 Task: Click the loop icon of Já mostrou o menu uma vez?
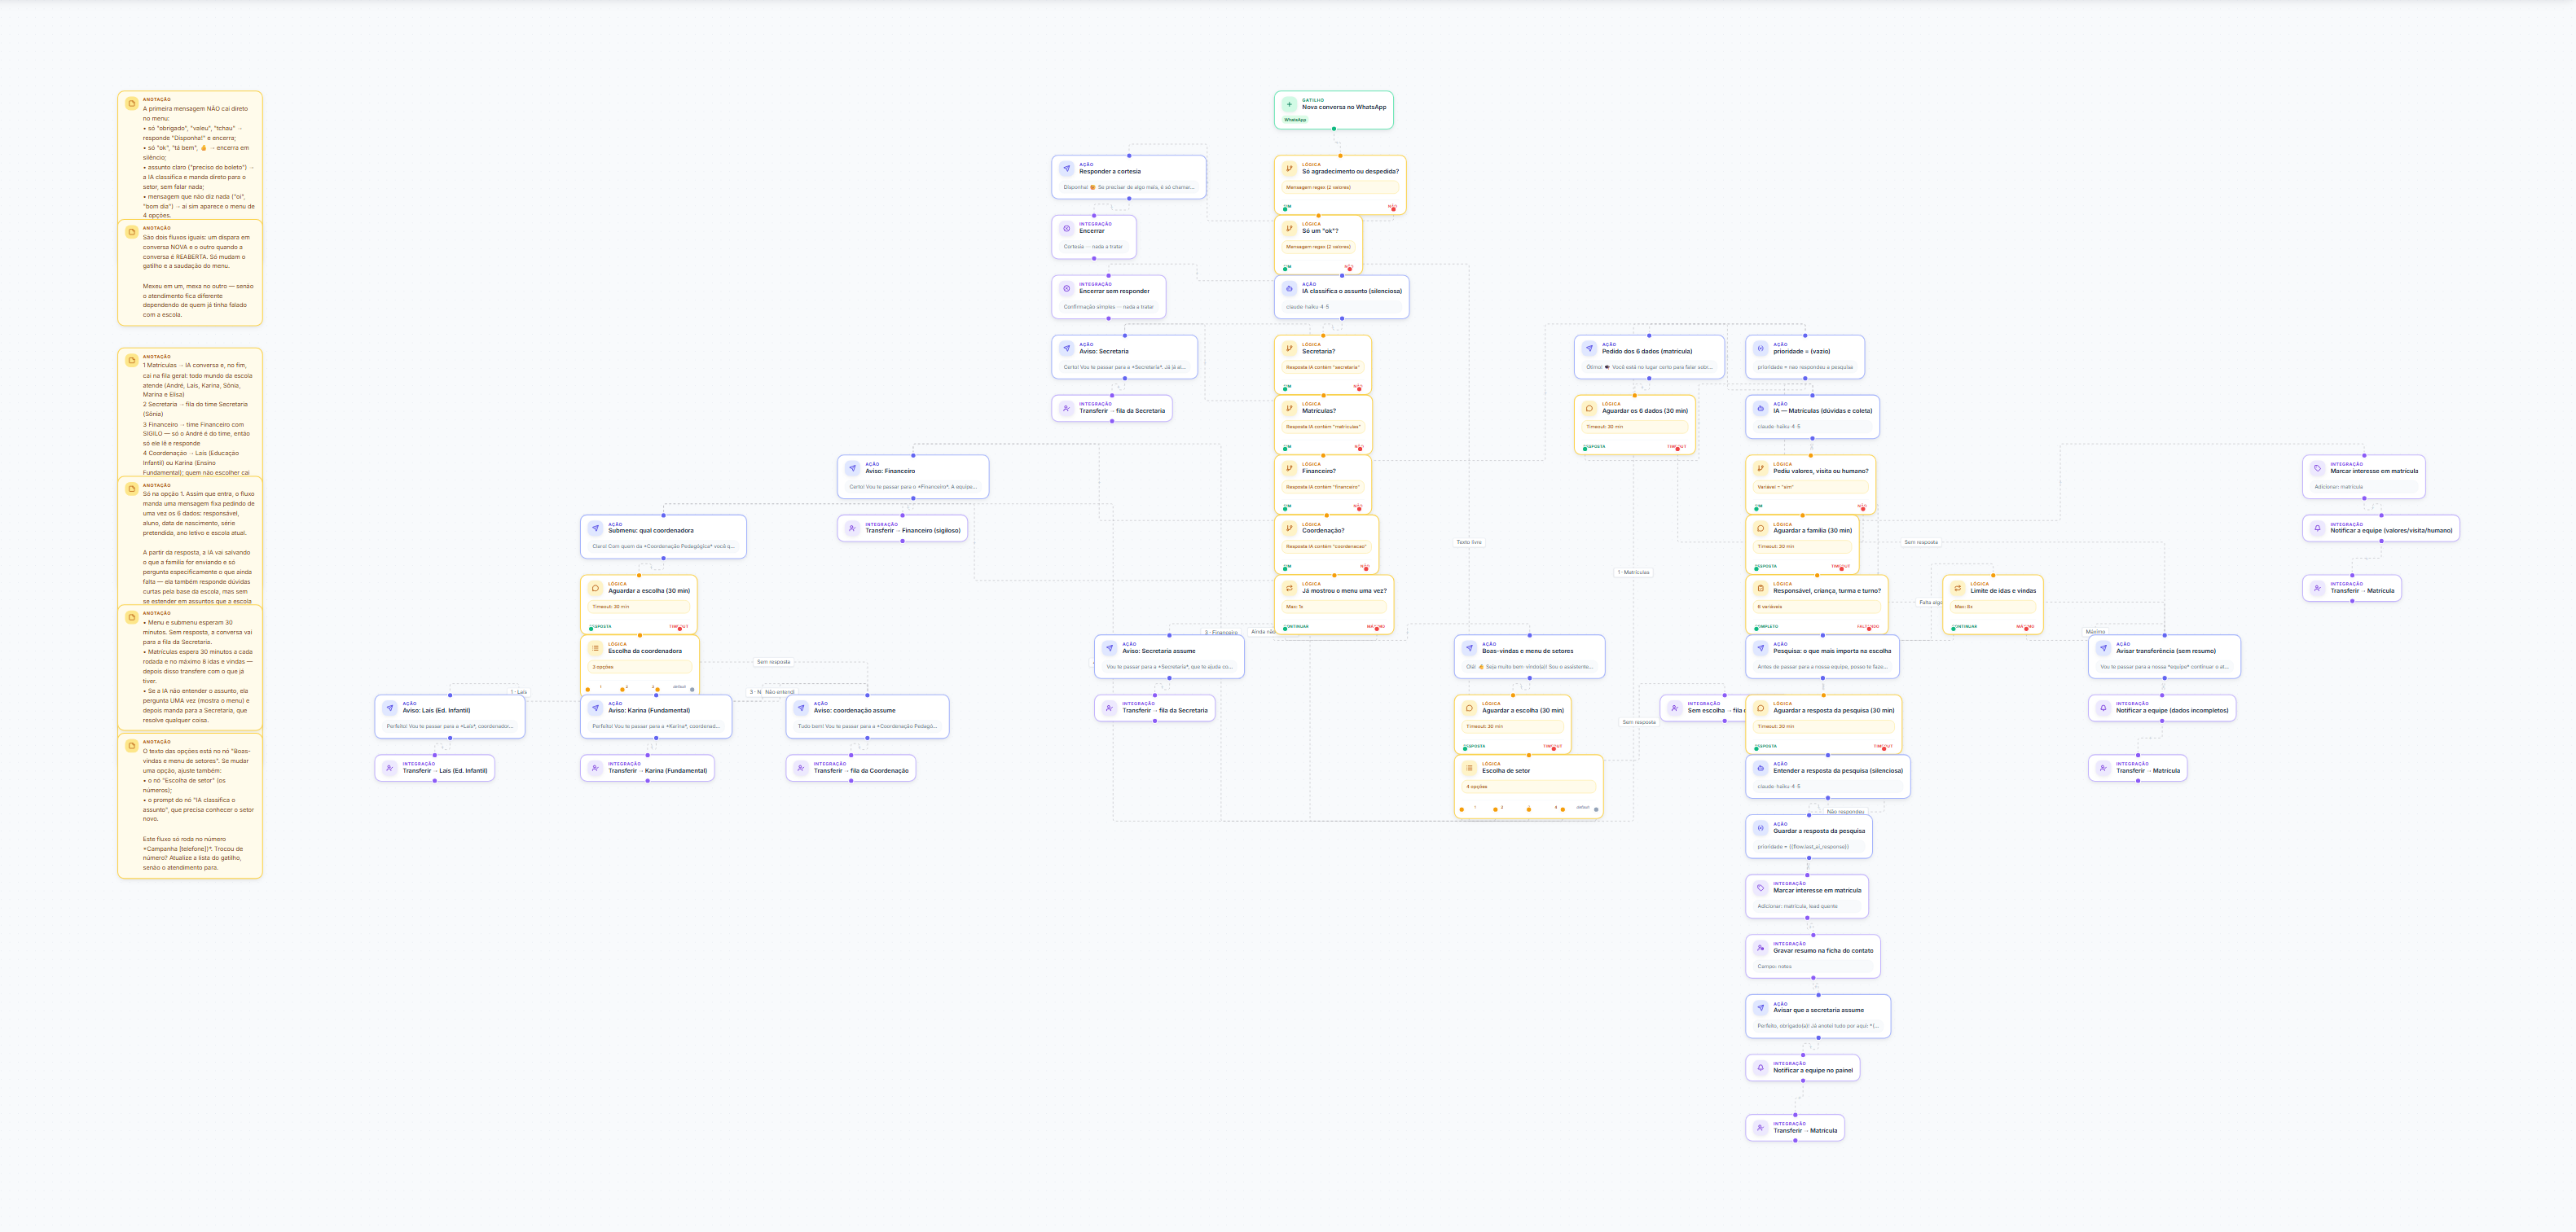[1289, 588]
